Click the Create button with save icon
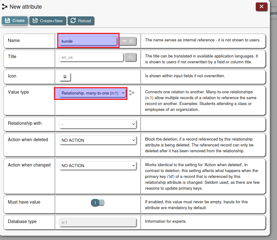 (x=15, y=21)
